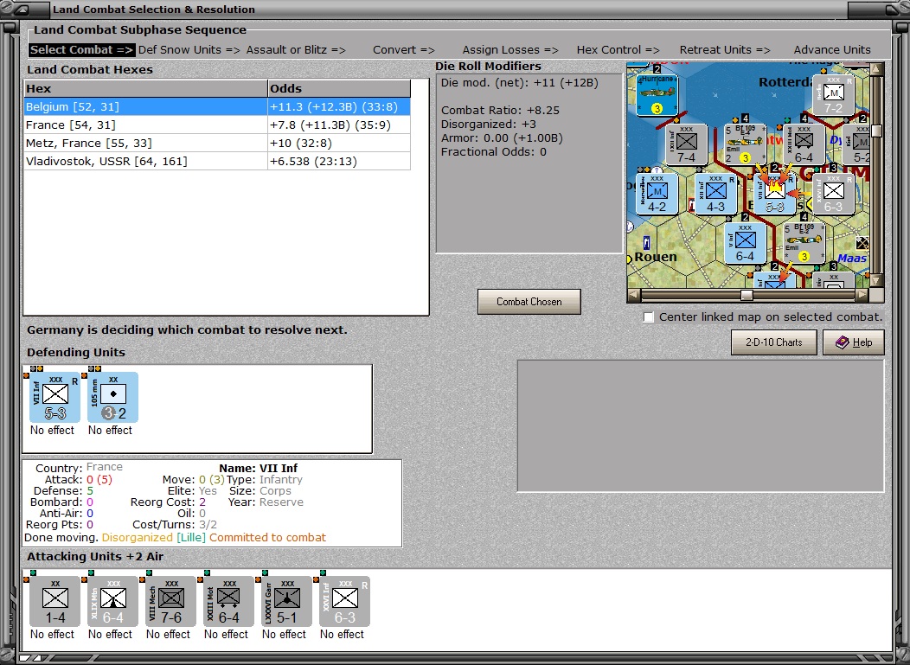Click the Hex column header
The width and height of the screenshot is (910, 665).
coord(145,89)
